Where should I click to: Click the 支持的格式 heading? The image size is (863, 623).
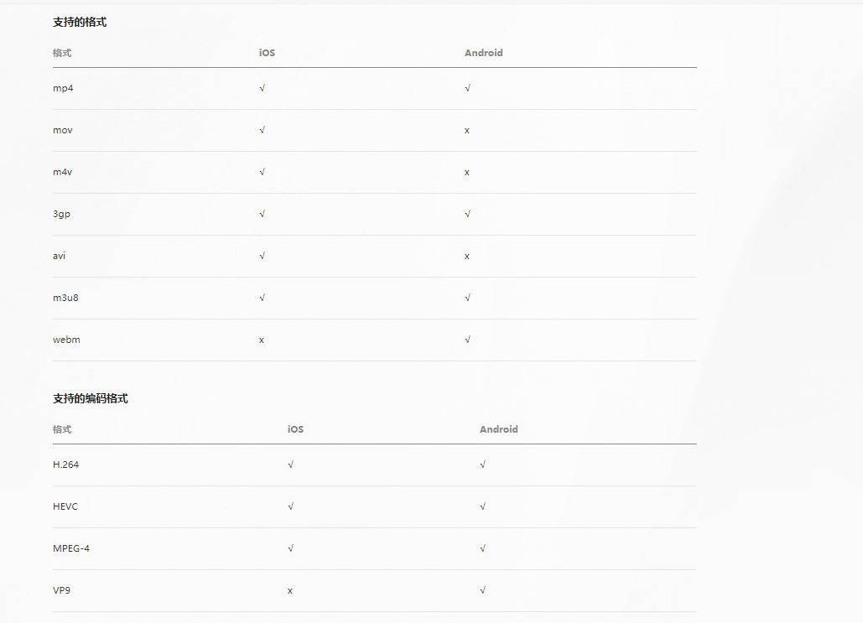coord(80,22)
